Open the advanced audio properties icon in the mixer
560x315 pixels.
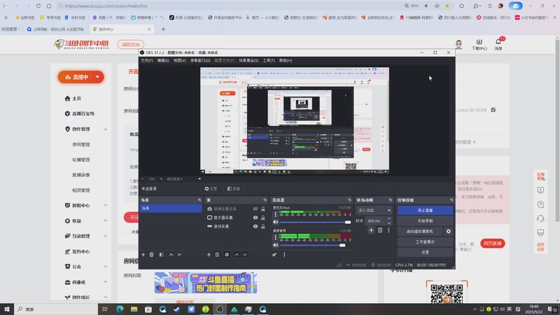274,255
